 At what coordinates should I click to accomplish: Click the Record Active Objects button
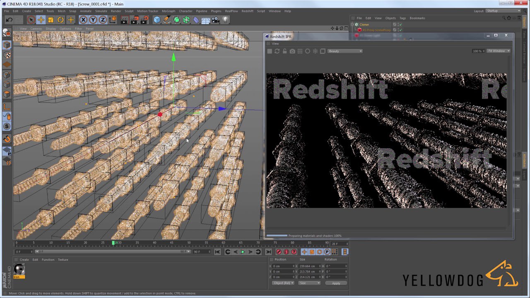click(x=279, y=252)
